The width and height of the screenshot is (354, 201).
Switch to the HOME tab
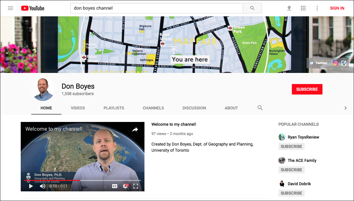pyautogui.click(x=46, y=108)
